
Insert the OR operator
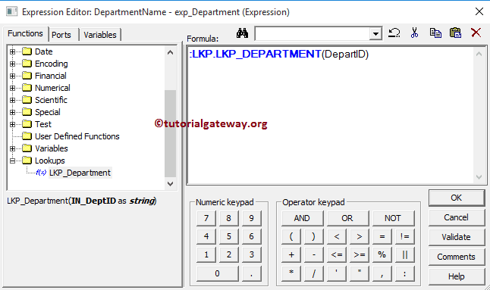[347, 218]
